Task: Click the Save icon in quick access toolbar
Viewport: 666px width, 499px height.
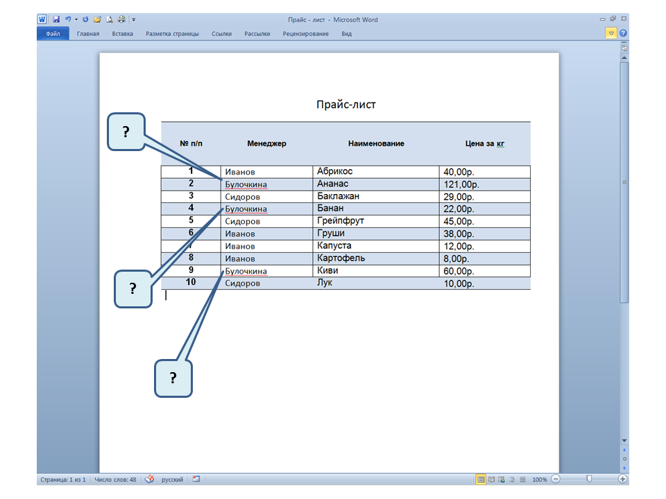Action: click(x=56, y=19)
